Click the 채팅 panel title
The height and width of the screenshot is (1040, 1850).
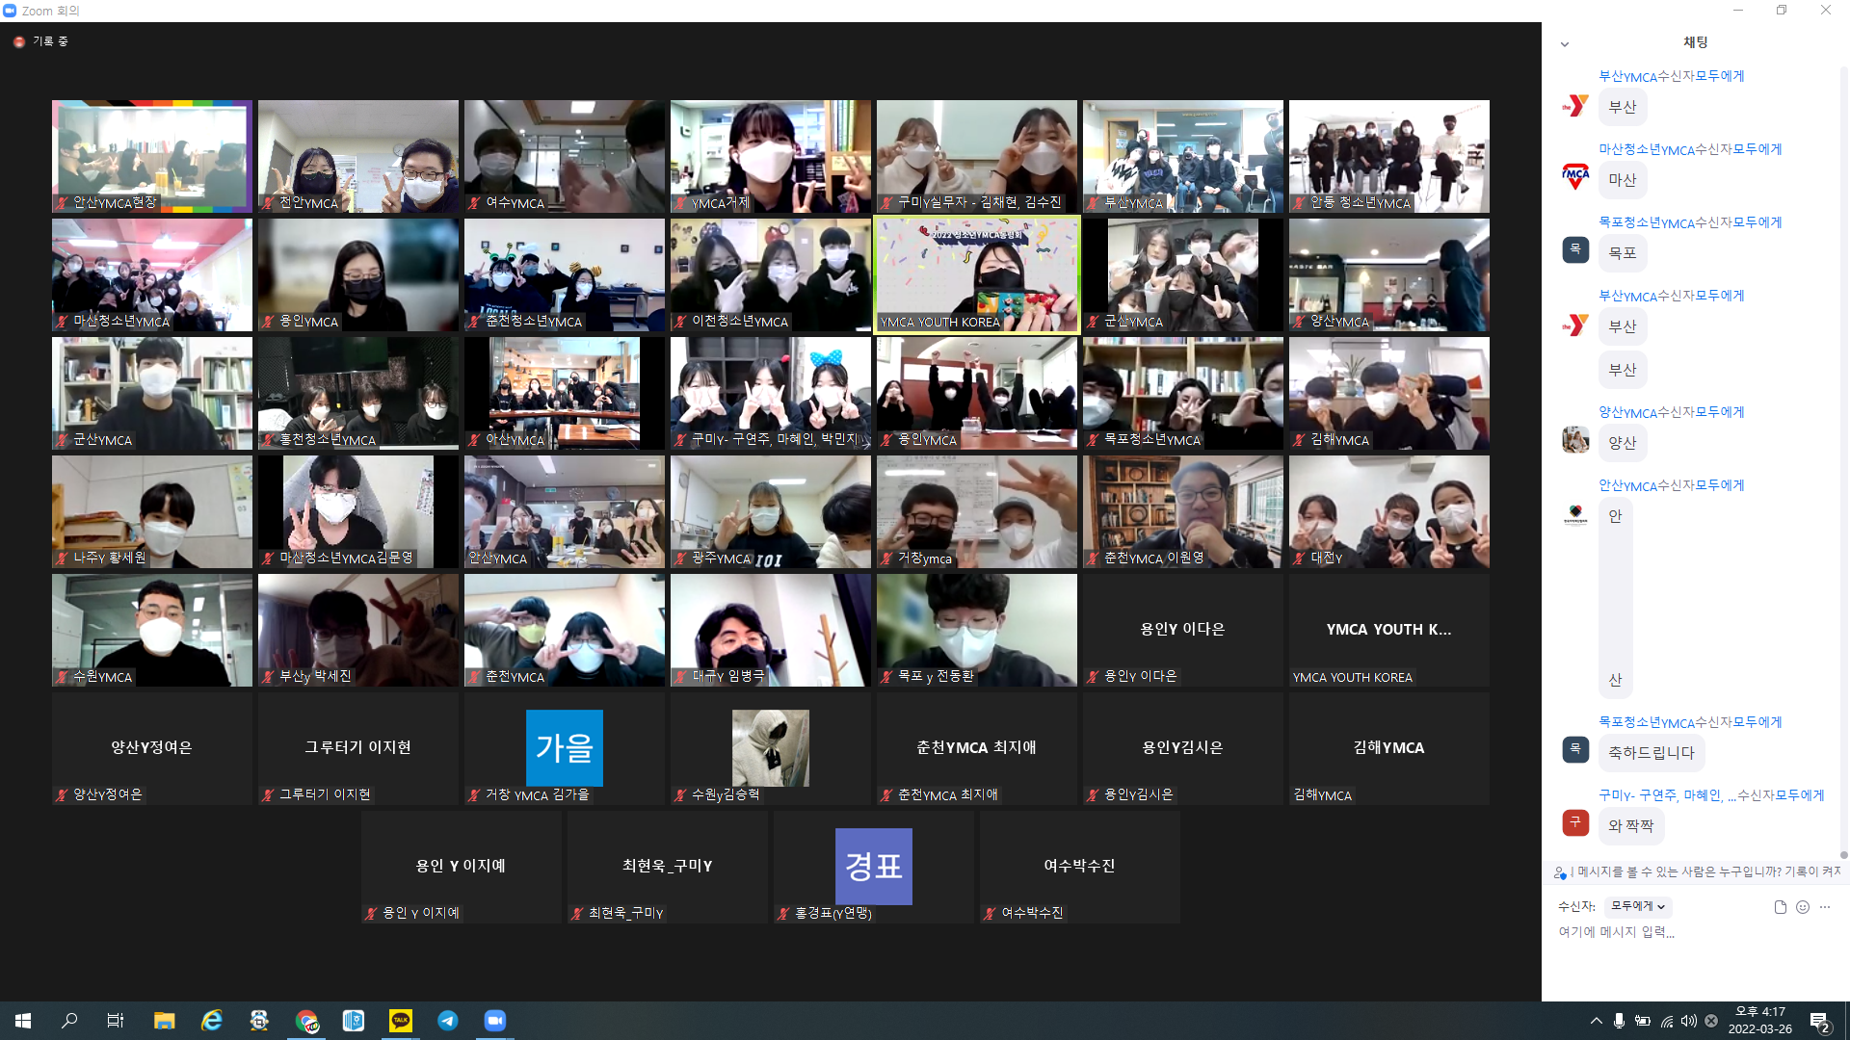tap(1696, 42)
